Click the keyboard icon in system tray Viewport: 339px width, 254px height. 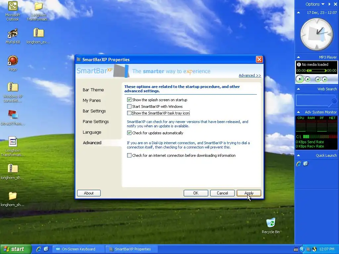(x=296, y=249)
